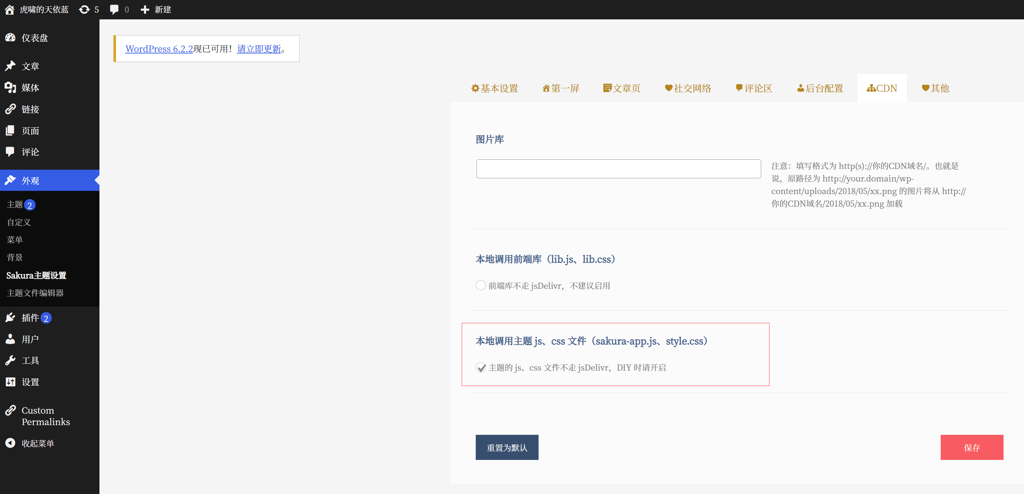The image size is (1024, 494).
Task: Click the sitemap icon on CDN tab
Action: coord(871,88)
